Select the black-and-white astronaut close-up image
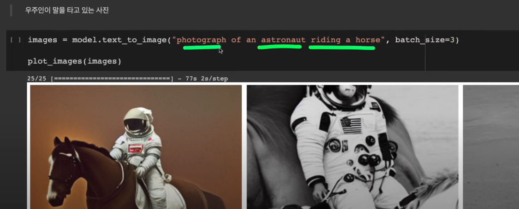The height and width of the screenshot is (209, 519). point(352,147)
